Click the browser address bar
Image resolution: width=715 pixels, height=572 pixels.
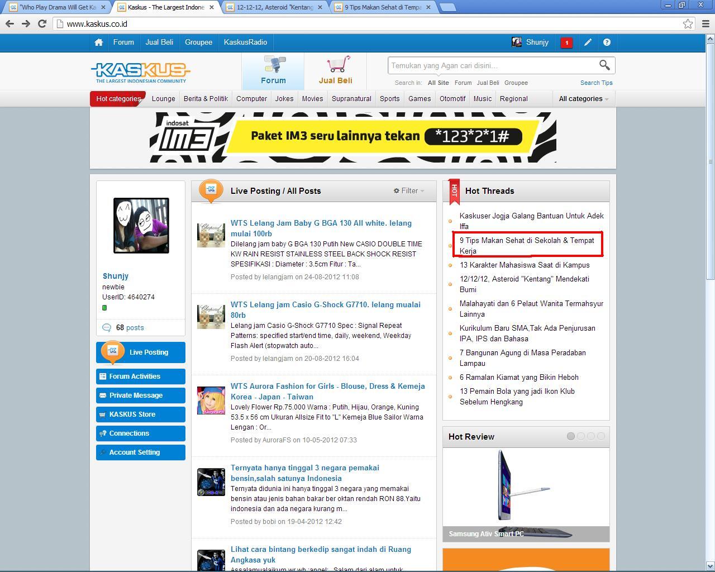[369, 23]
